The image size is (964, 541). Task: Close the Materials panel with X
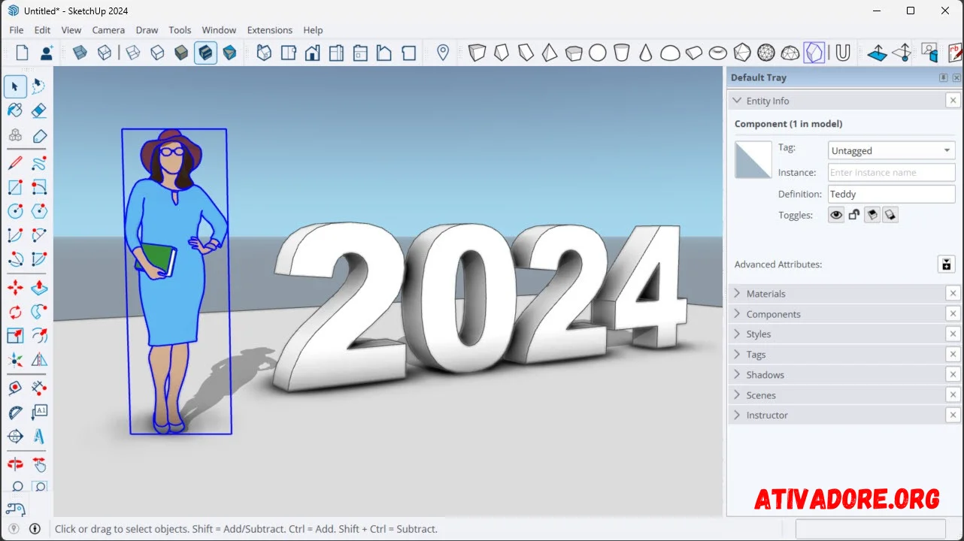pyautogui.click(x=953, y=294)
